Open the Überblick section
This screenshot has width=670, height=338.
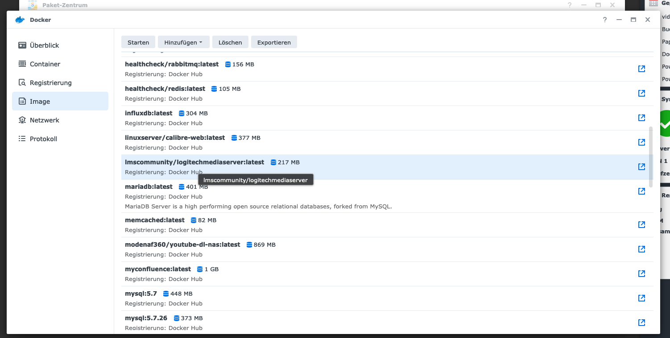point(60,45)
